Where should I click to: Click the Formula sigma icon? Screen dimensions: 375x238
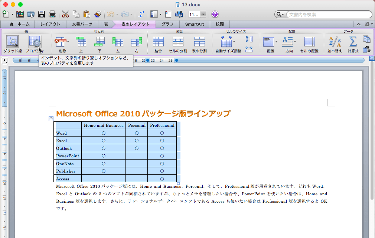coord(353,42)
